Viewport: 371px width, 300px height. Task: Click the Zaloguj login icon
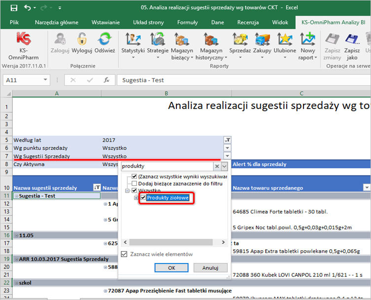tap(60, 38)
